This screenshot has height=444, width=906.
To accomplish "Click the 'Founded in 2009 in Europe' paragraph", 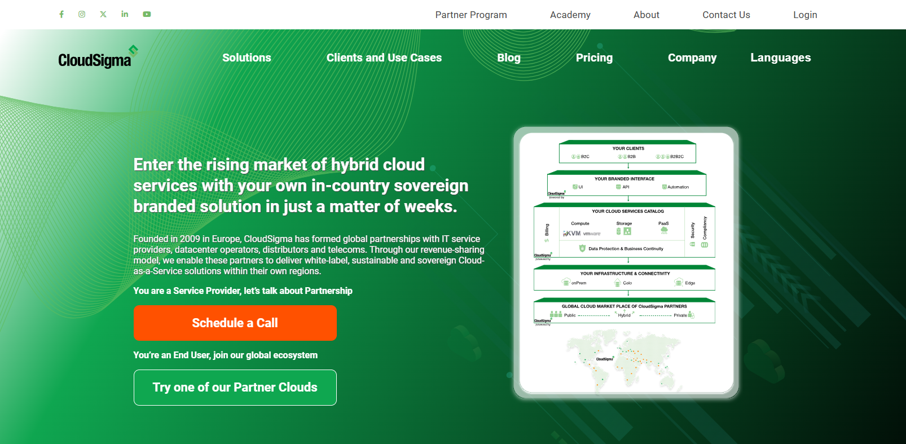I will point(309,255).
